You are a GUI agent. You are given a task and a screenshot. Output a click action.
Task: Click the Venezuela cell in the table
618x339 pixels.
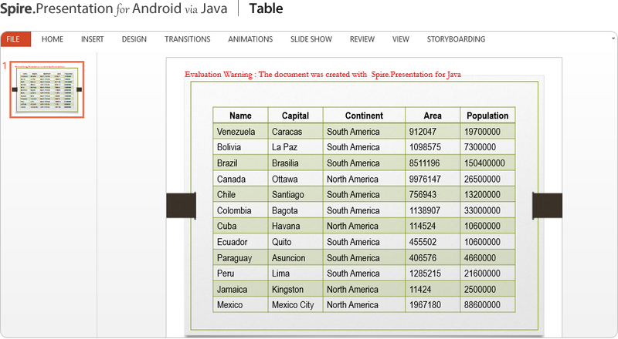point(236,132)
